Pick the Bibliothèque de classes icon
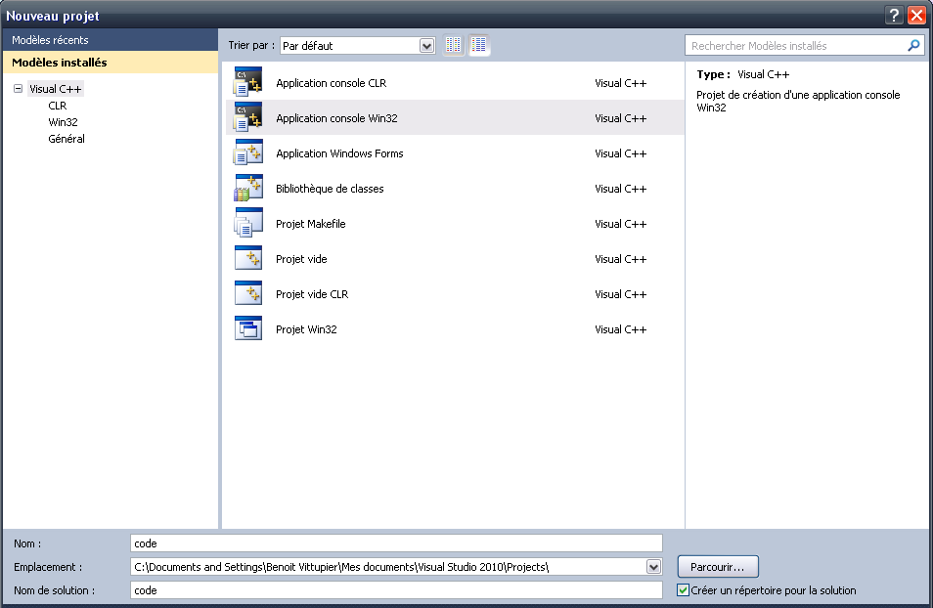This screenshot has width=933, height=608. tap(248, 189)
